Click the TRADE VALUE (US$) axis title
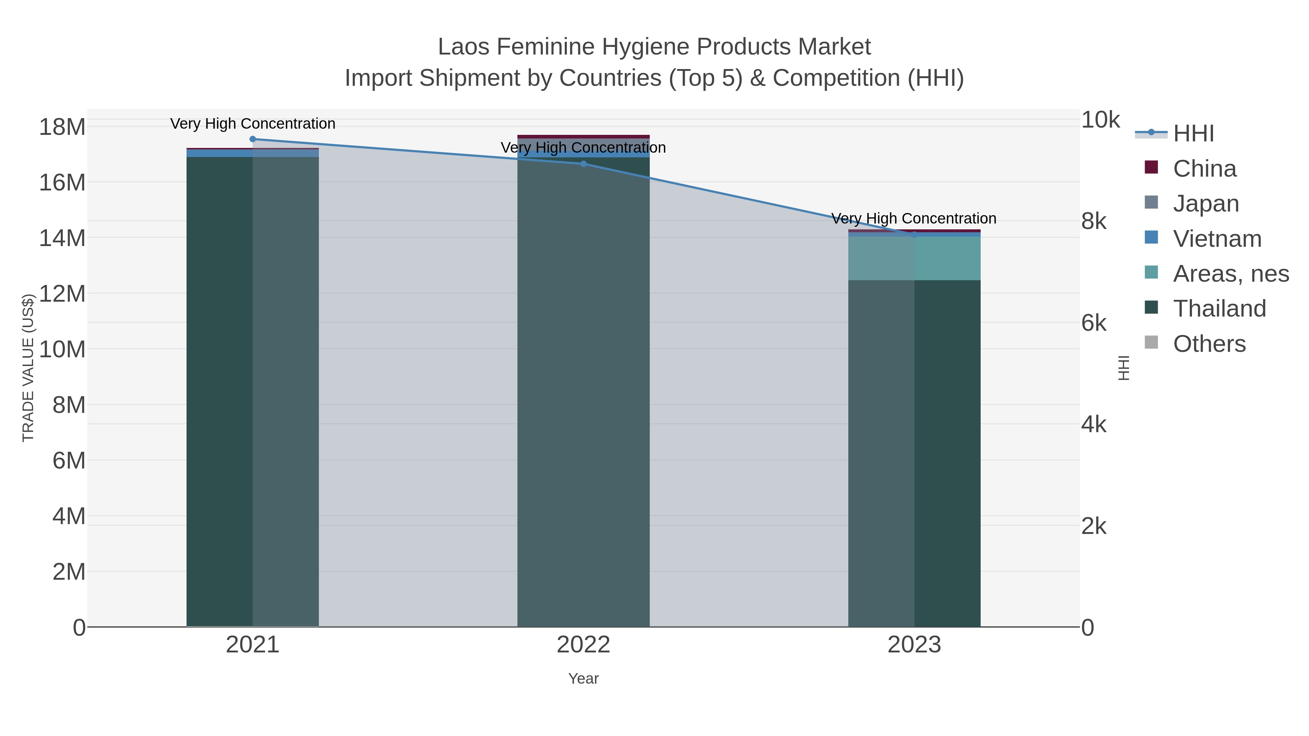Screen dimensions: 1309x736 coord(28,368)
